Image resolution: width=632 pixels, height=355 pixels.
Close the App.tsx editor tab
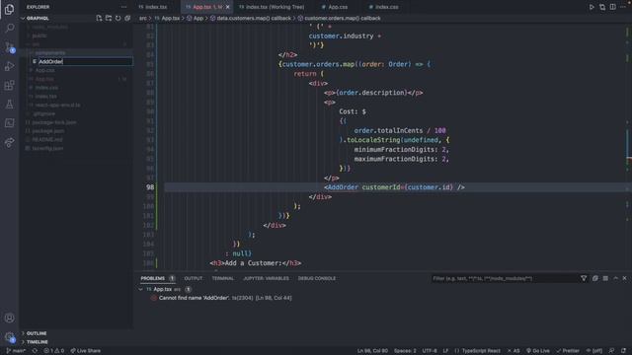[228, 7]
